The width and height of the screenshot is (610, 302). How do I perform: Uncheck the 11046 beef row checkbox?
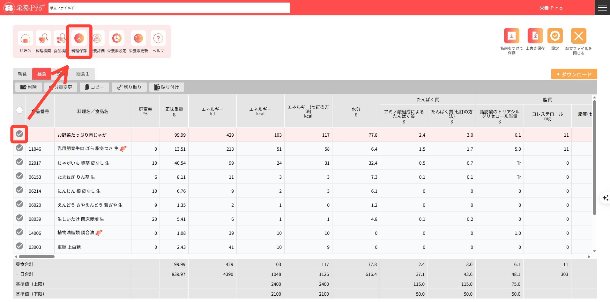(x=19, y=148)
